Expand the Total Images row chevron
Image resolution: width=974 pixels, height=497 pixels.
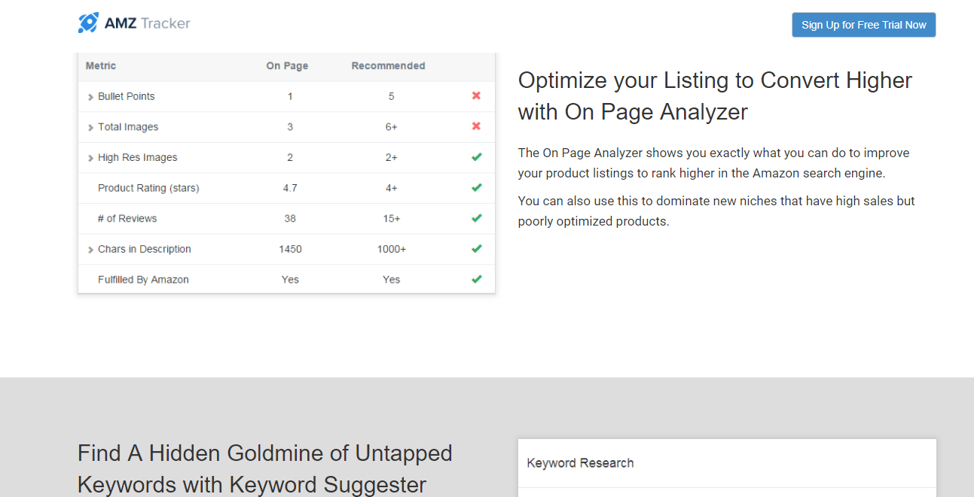pos(90,128)
